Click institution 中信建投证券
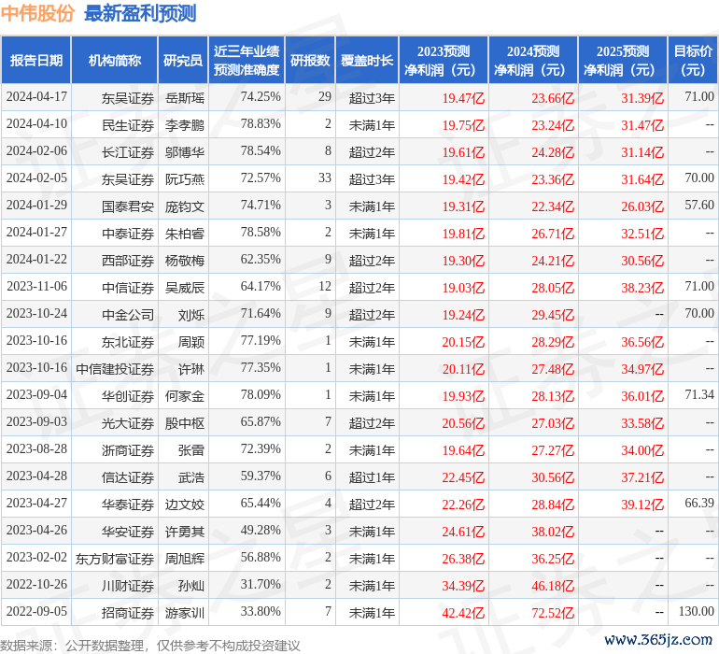The image size is (719, 654). click(x=115, y=368)
